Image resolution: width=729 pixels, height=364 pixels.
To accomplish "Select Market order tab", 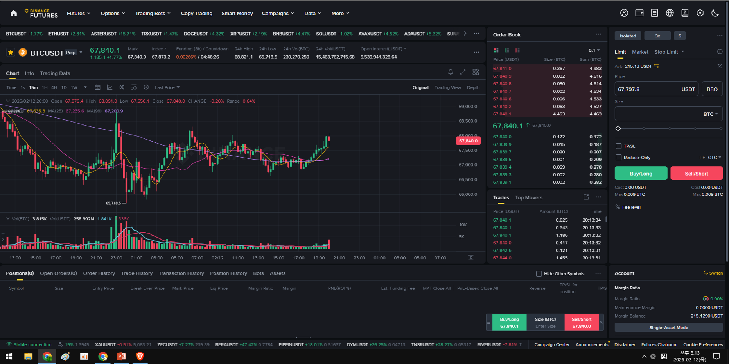I will (640, 52).
